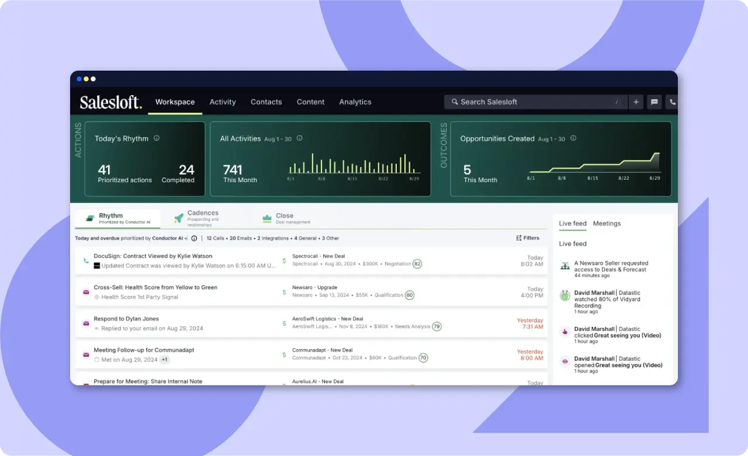Screen dimensions: 748x456
Task: Click the Rhythm tab icon
Action: (x=90, y=218)
